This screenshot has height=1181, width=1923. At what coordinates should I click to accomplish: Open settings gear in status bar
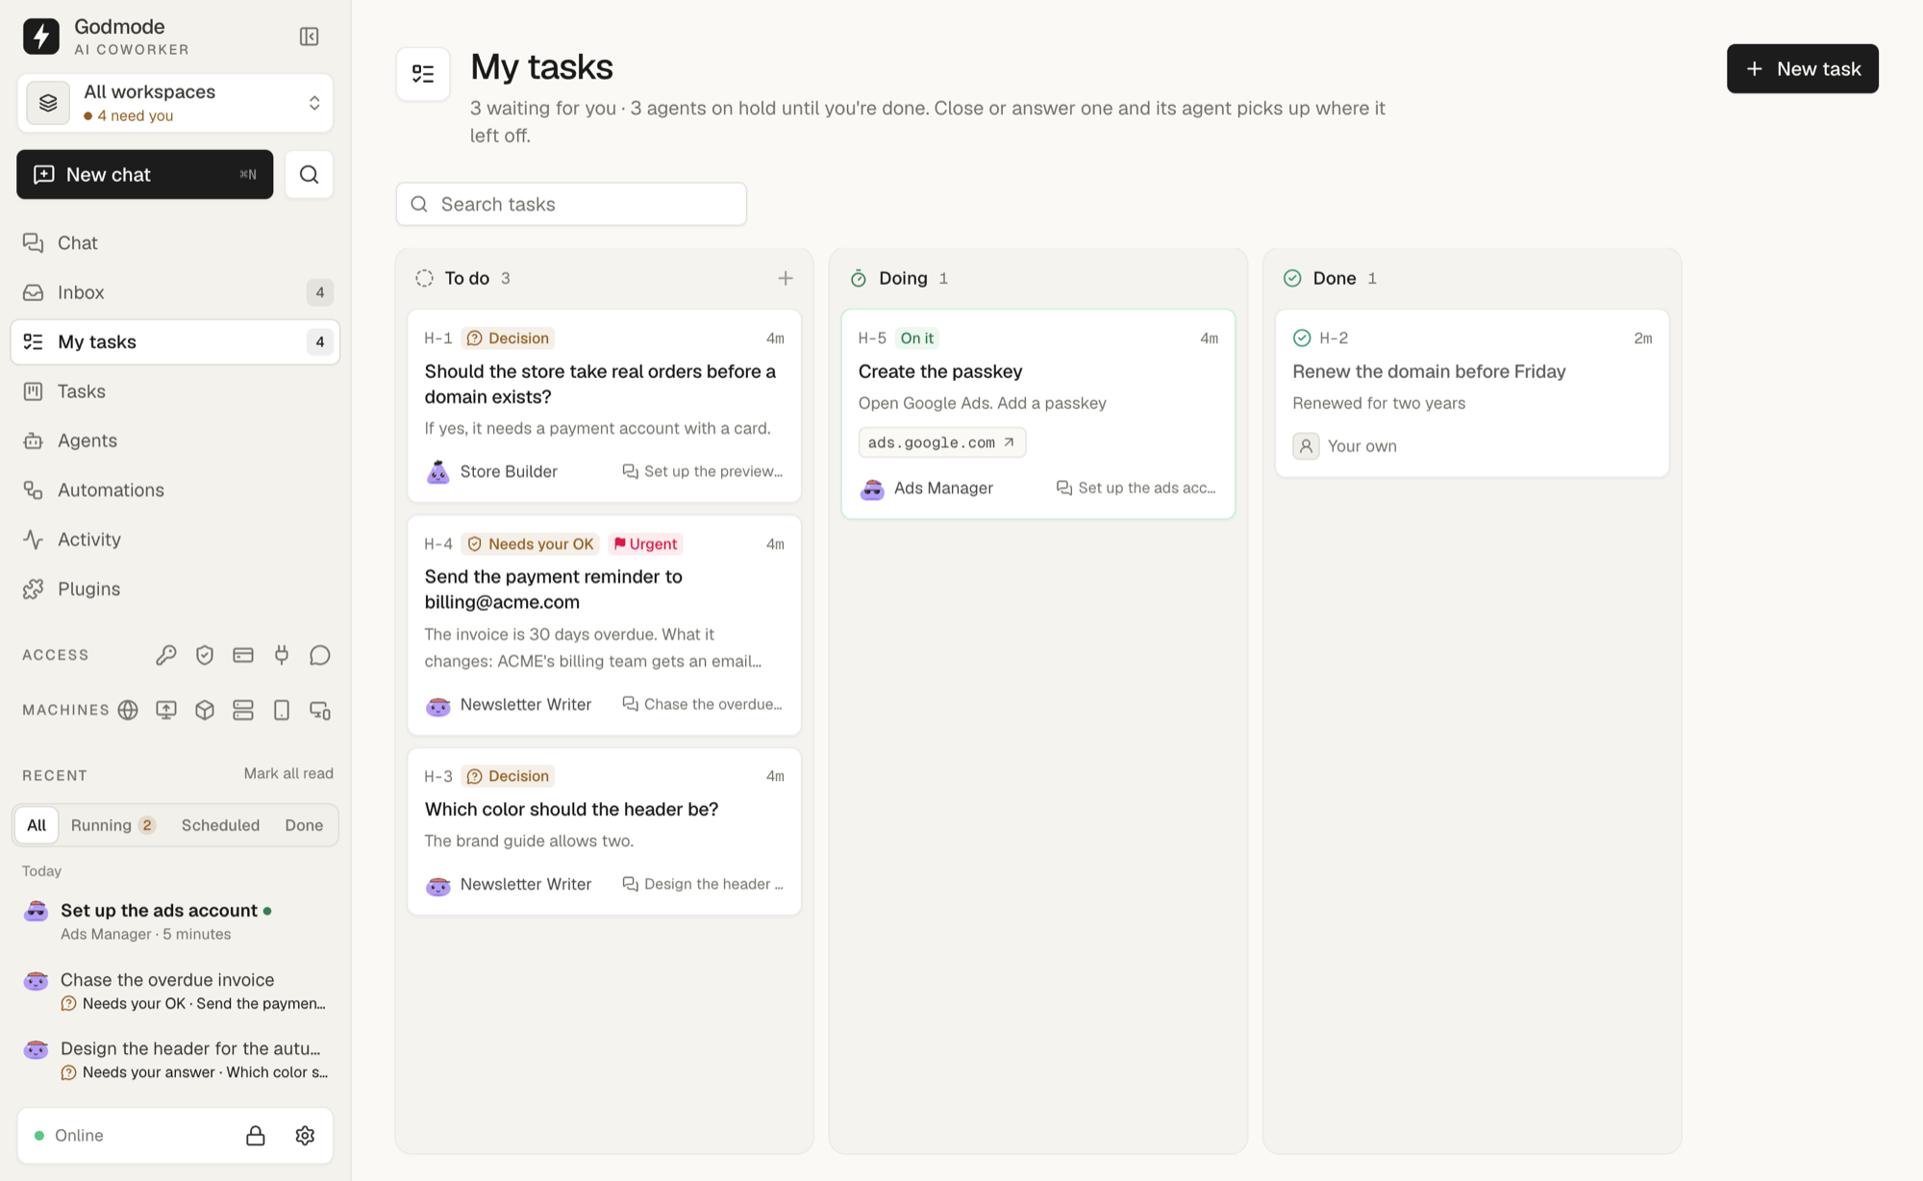click(x=305, y=1135)
